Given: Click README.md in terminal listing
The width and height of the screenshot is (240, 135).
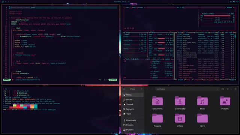Looking at the screenshot, I should pyautogui.click(x=23, y=93).
